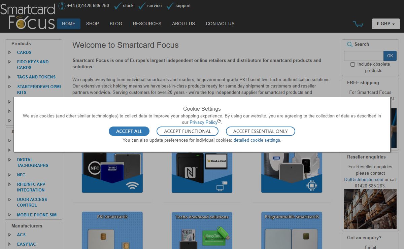Click into the product search field
Screen dimensions: 404x249
364,56
